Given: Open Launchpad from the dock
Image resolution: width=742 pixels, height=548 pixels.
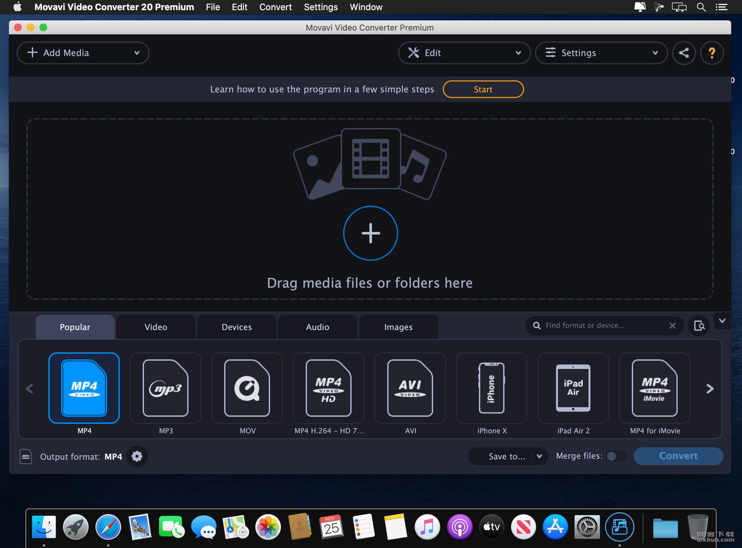Looking at the screenshot, I should (76, 527).
